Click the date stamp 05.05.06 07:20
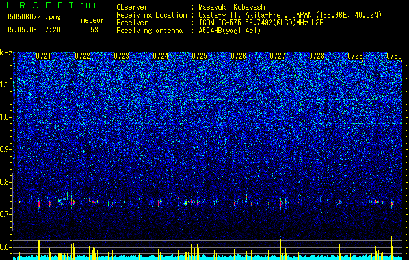The height and width of the screenshot is (260, 409). coord(33,30)
